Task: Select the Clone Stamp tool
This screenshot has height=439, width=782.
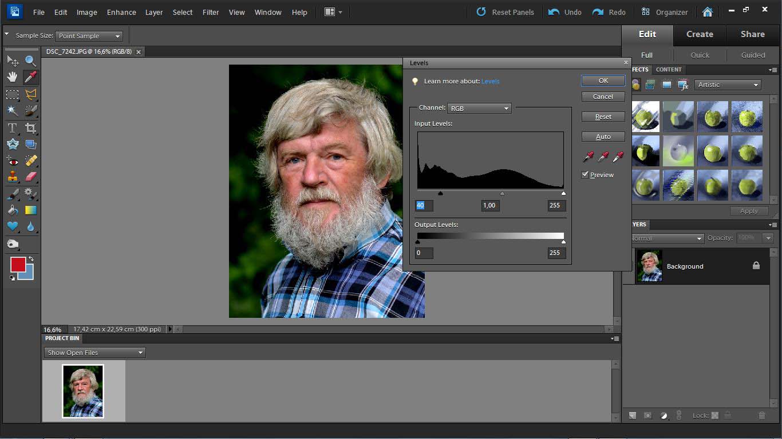Action: [x=12, y=177]
